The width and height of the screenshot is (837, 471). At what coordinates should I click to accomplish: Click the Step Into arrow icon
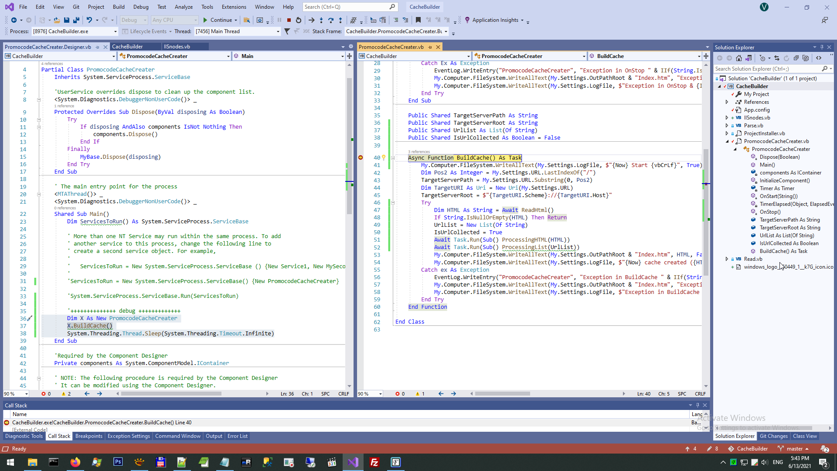click(321, 20)
